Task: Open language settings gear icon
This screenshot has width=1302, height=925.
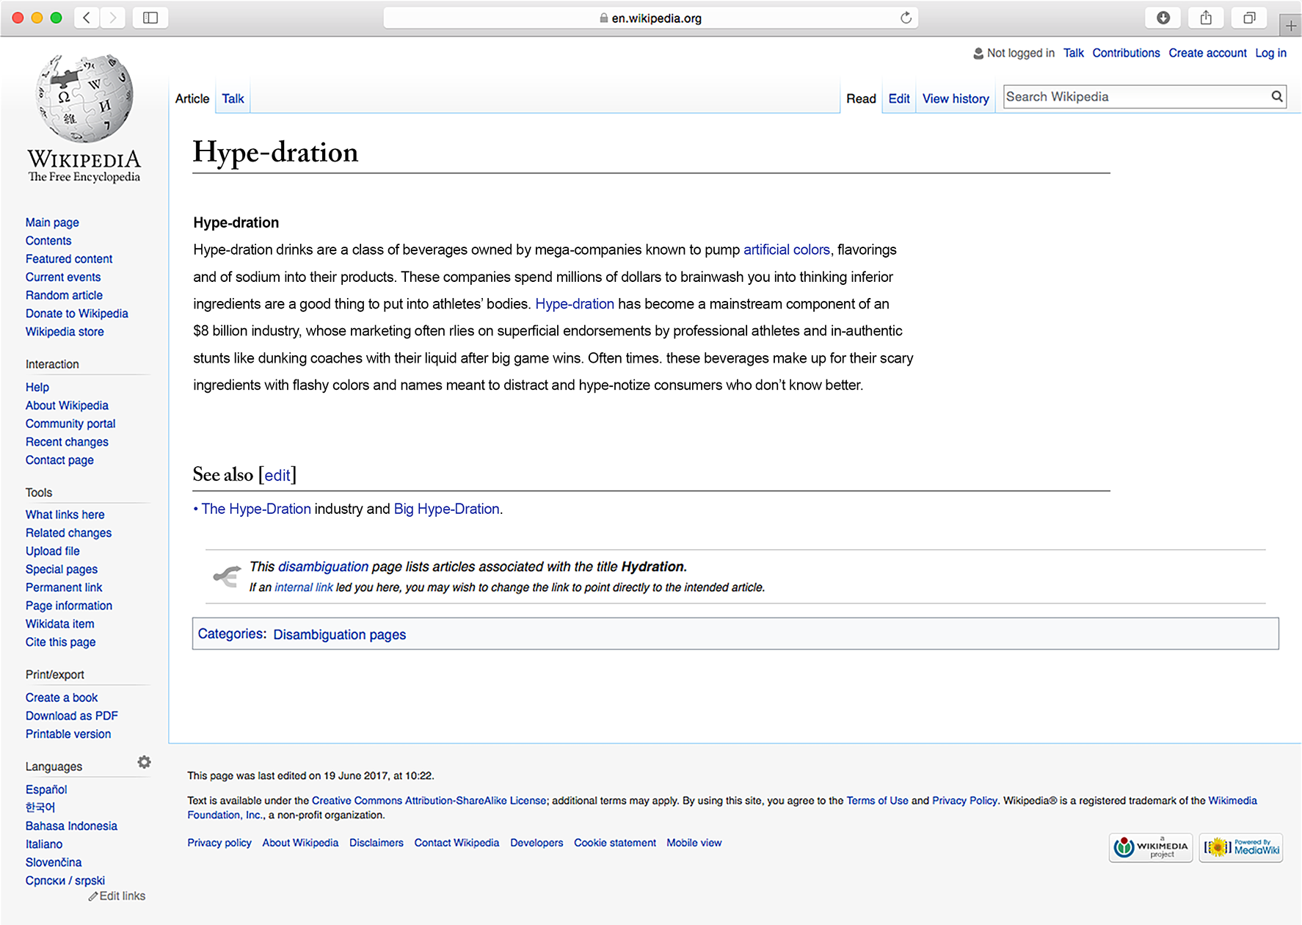Action: (144, 763)
